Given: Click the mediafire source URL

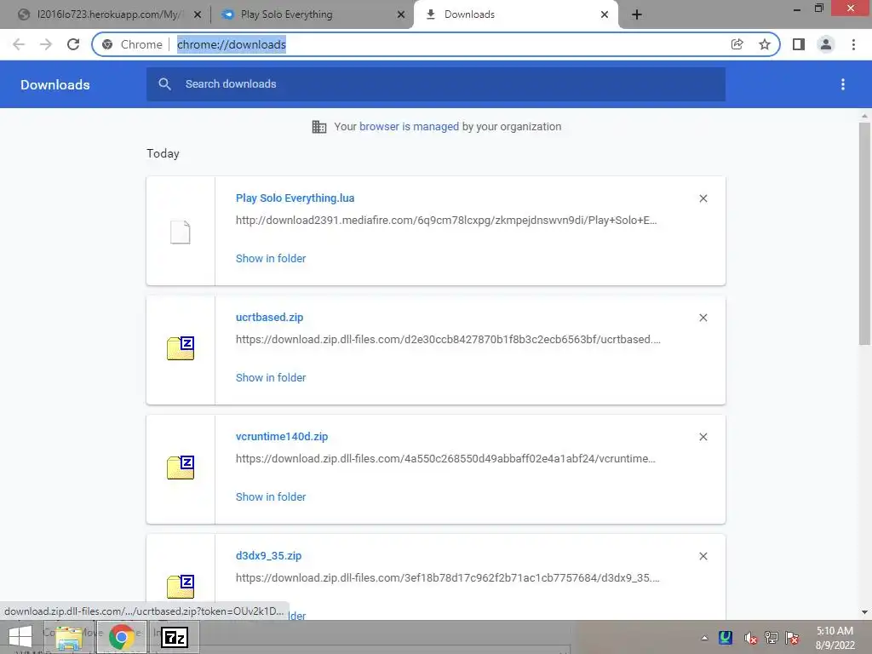Looking at the screenshot, I should click(x=446, y=221).
